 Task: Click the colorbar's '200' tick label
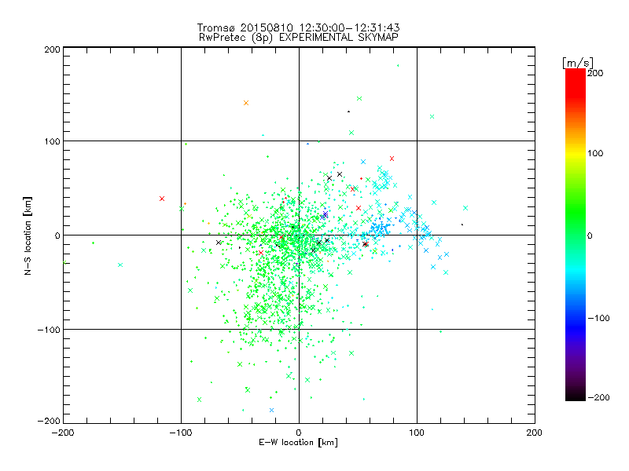click(595, 73)
